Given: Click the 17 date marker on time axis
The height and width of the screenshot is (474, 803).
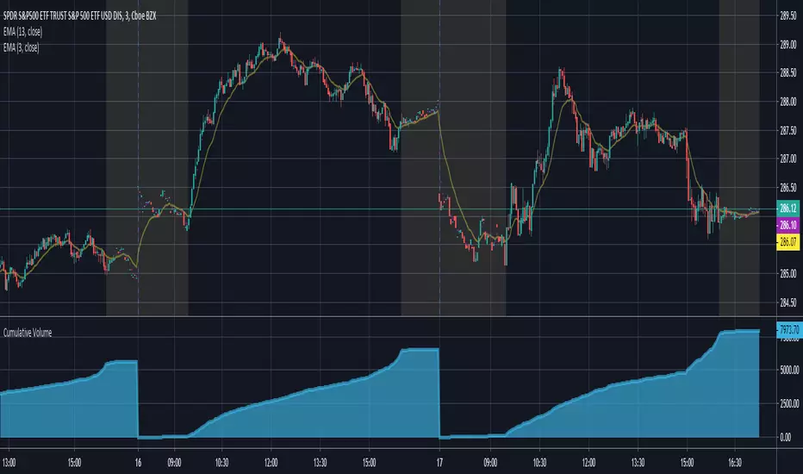Looking at the screenshot, I should click(x=439, y=463).
